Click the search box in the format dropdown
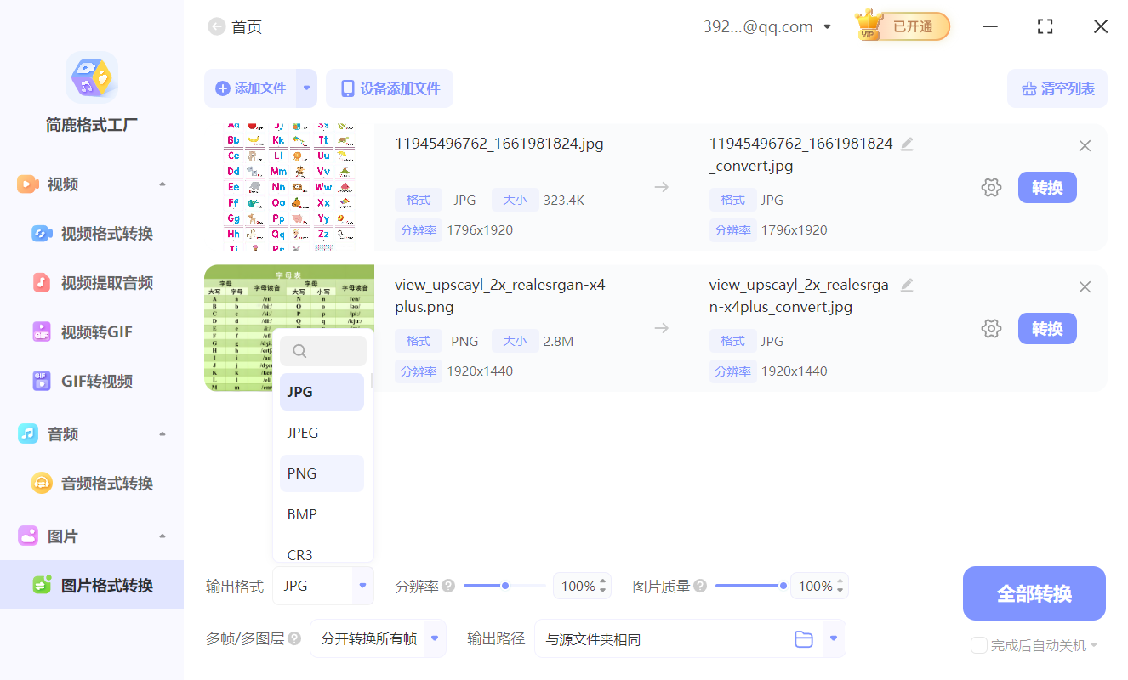Image resolution: width=1128 pixels, height=680 pixels. [323, 350]
